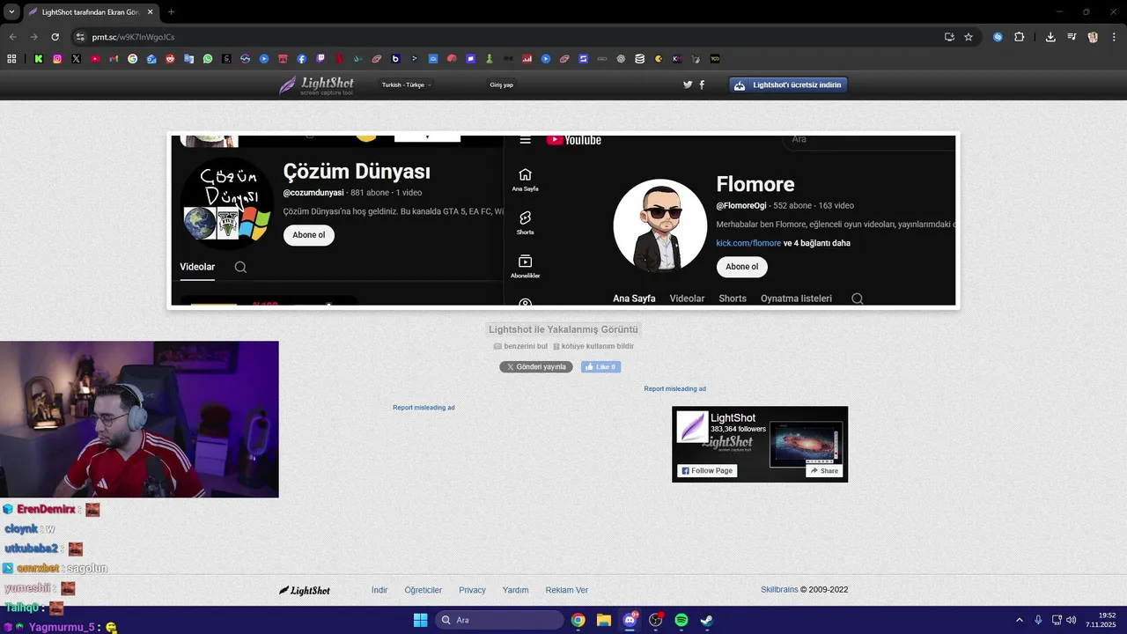1127x634 pixels.
Task: Open the Twitch bookmark icon
Action: pos(320,59)
